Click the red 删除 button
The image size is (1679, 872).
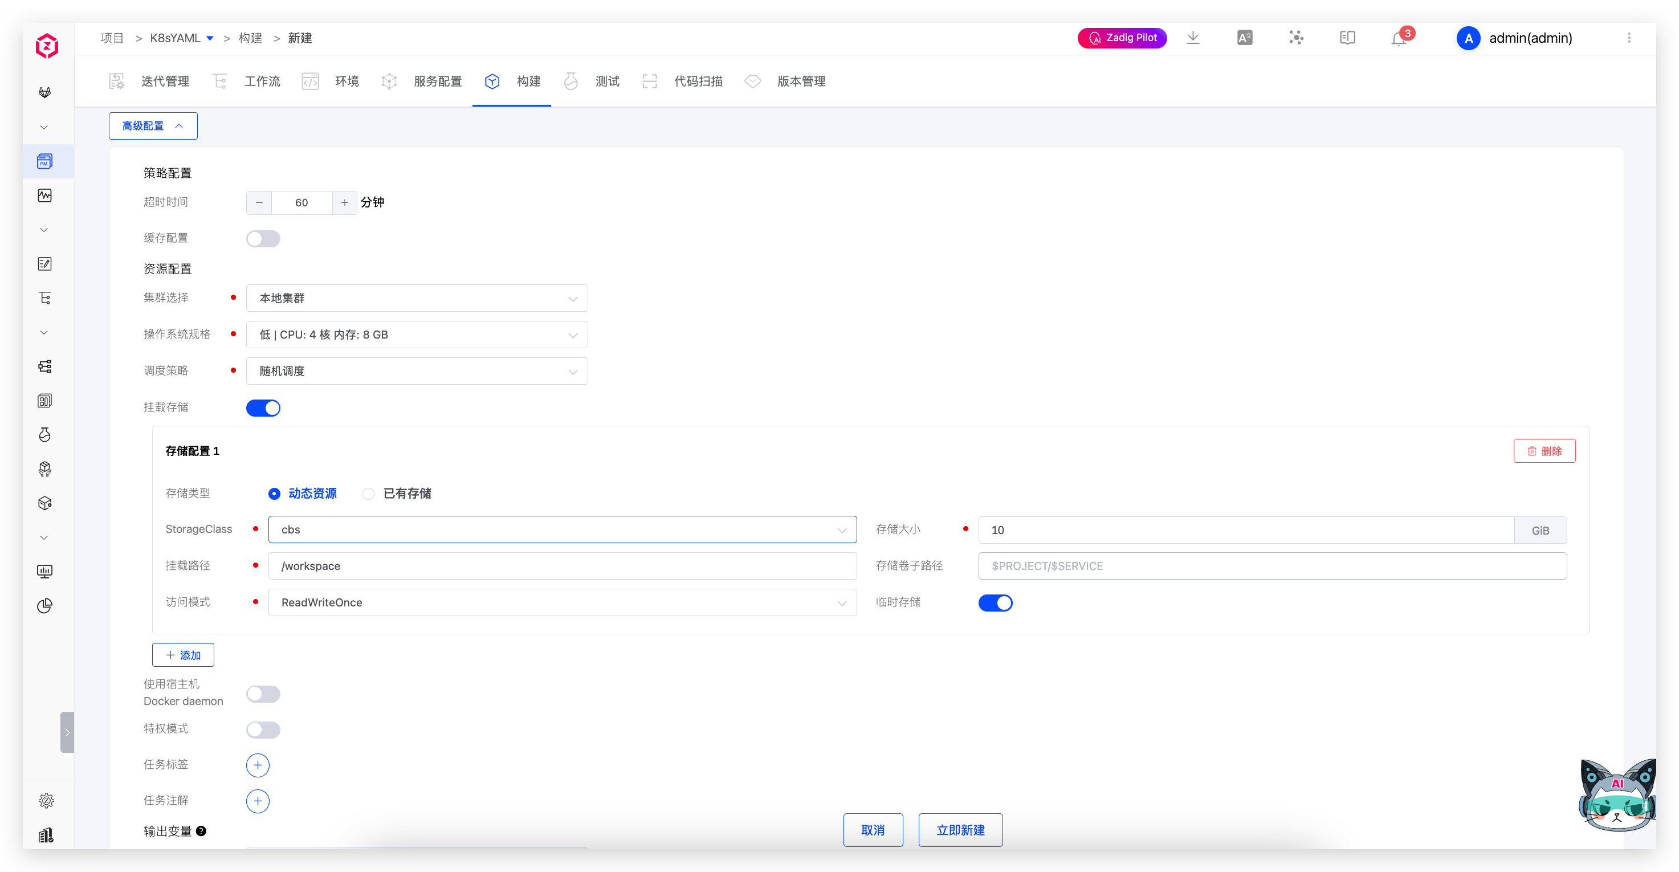pyautogui.click(x=1544, y=451)
